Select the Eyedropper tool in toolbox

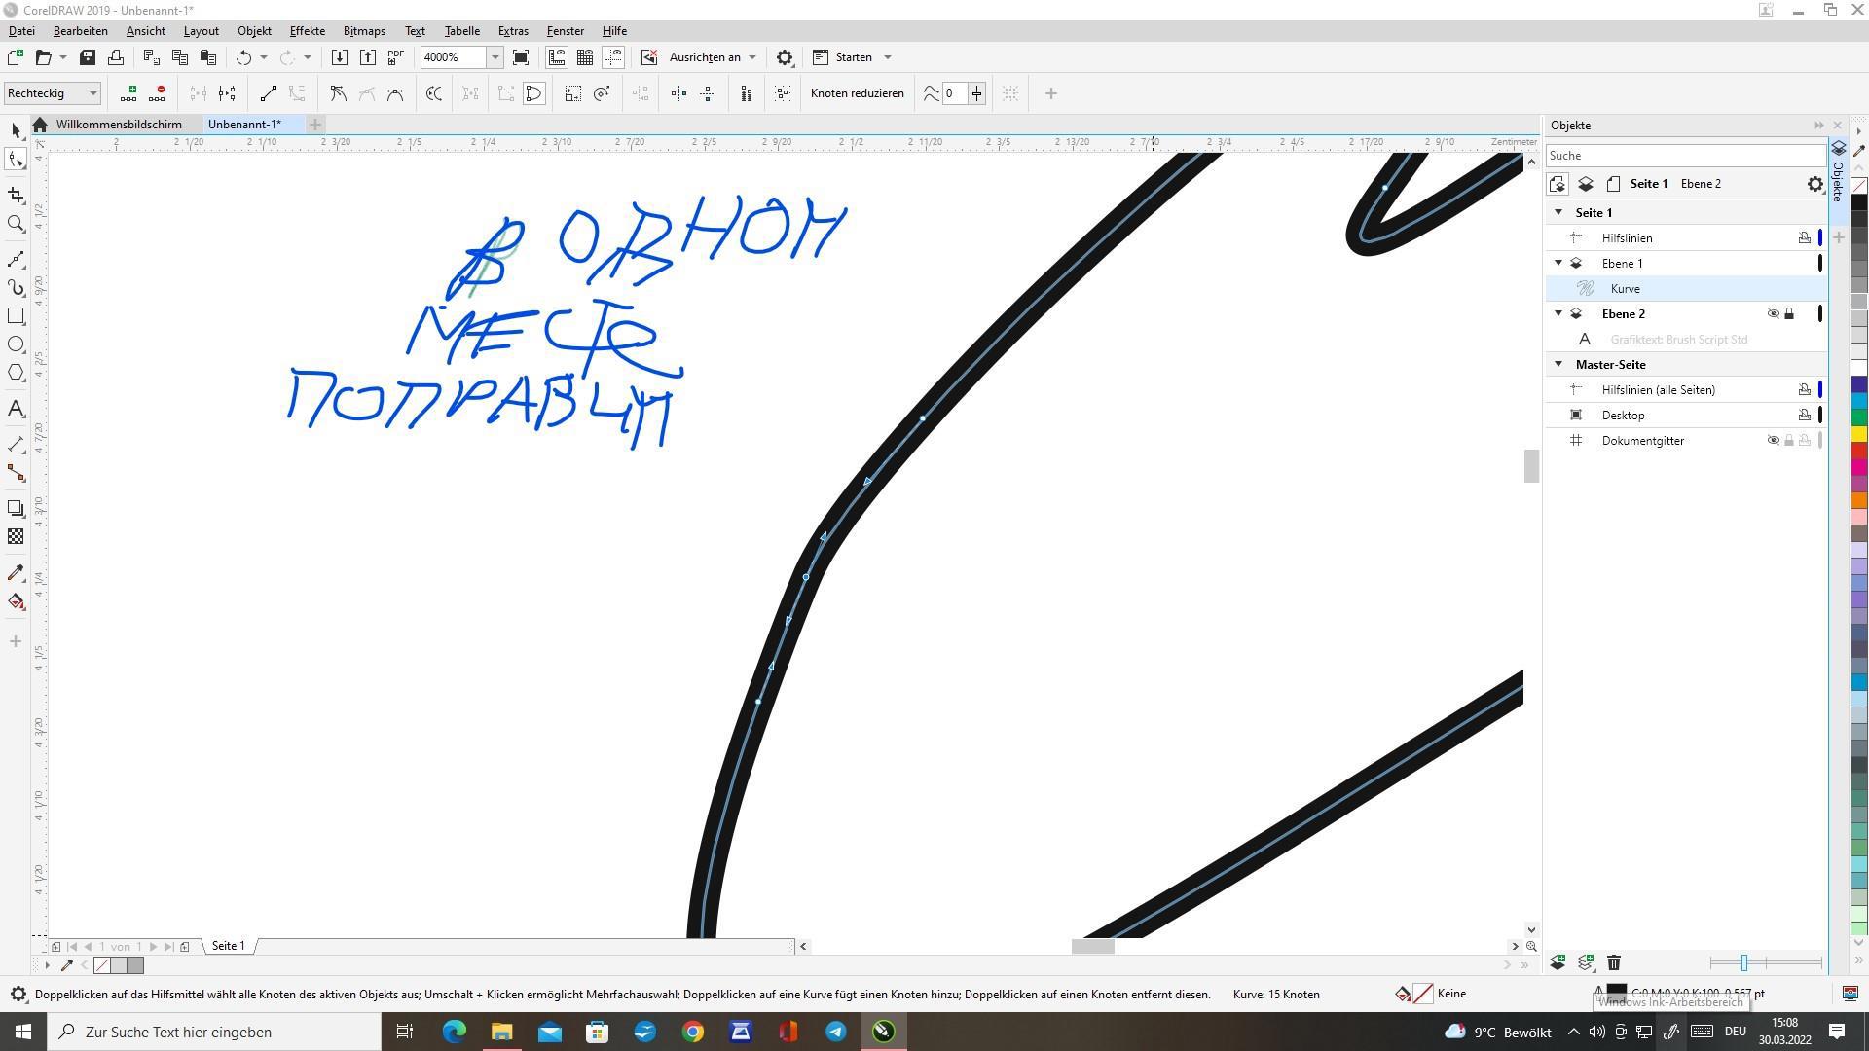point(16,572)
